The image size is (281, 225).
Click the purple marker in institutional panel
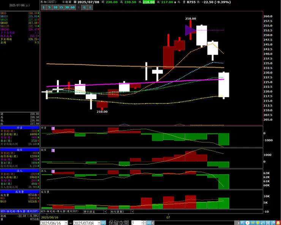pos(53,171)
